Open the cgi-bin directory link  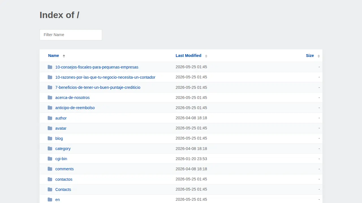61,159
